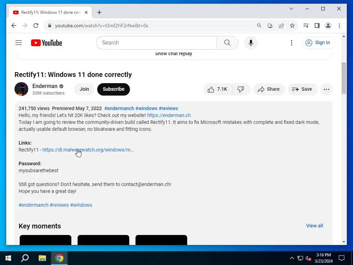
Task: Open a new tab with plus button
Action: pos(99,12)
